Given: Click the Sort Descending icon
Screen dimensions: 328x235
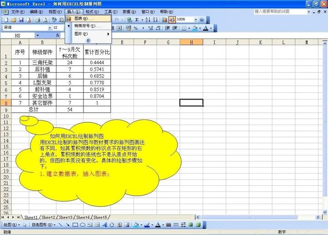Looking at the screenshot, I should click(155, 20).
